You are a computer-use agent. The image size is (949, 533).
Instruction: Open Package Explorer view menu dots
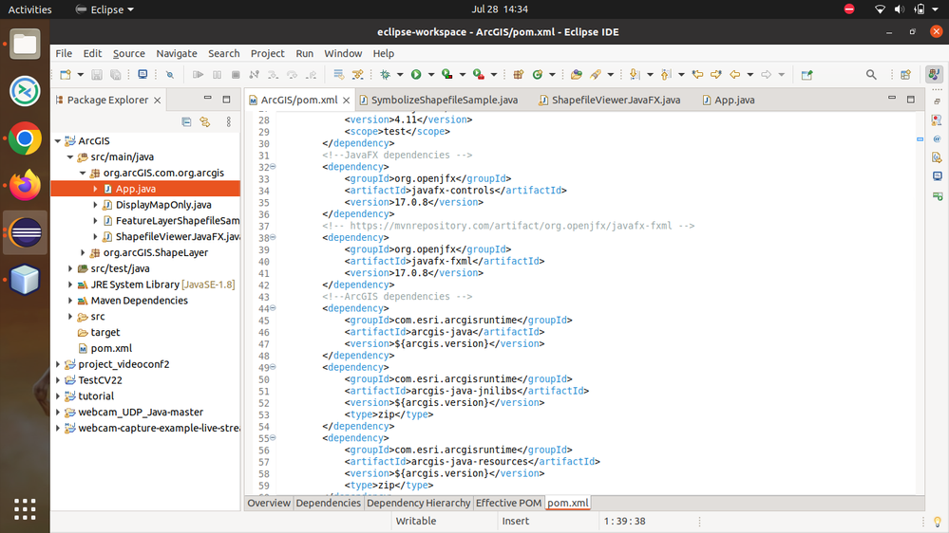click(229, 122)
